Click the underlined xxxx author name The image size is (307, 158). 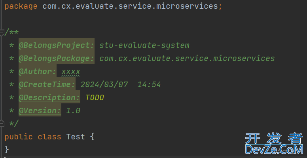[x=71, y=72]
